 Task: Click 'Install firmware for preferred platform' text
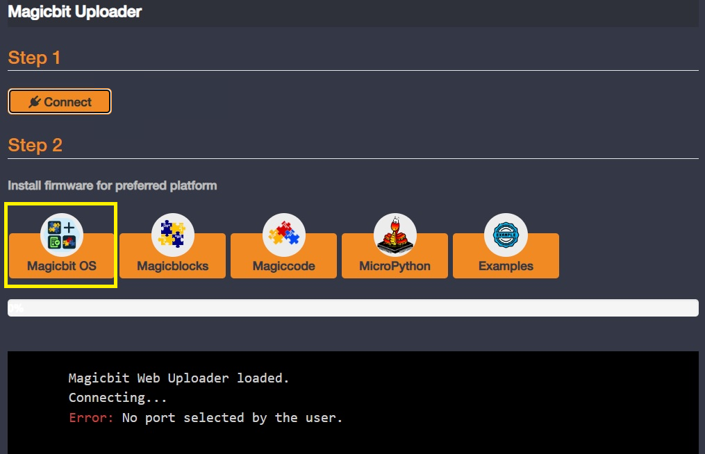(x=113, y=185)
